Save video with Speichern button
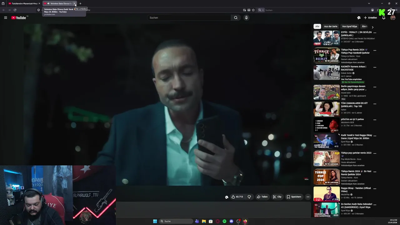400x225 pixels. click(x=294, y=197)
